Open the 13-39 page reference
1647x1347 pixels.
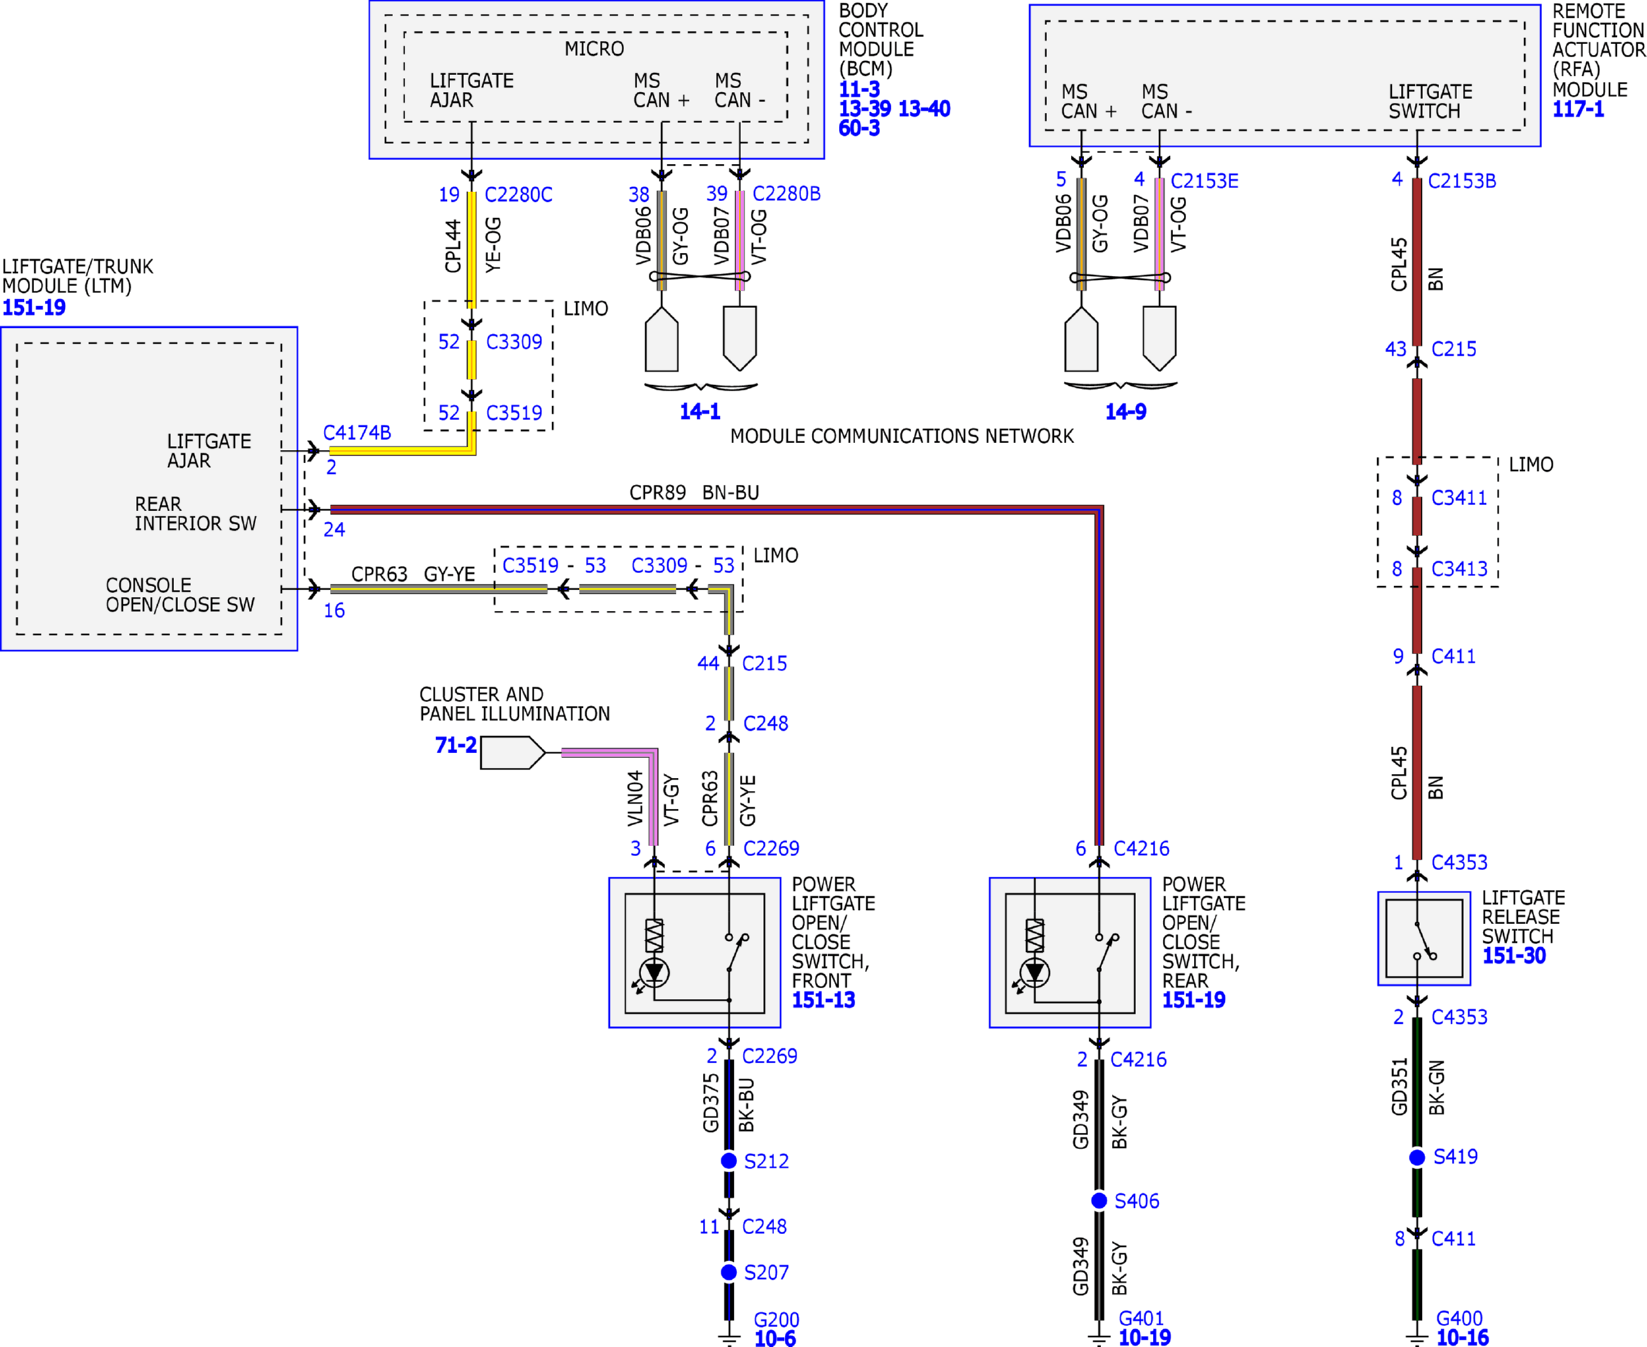864,108
